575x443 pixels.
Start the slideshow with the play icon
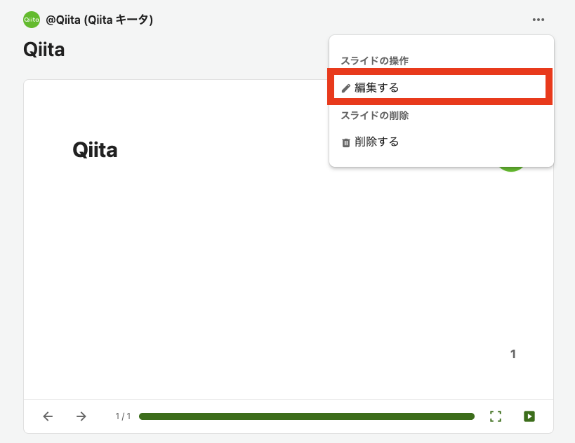point(529,416)
